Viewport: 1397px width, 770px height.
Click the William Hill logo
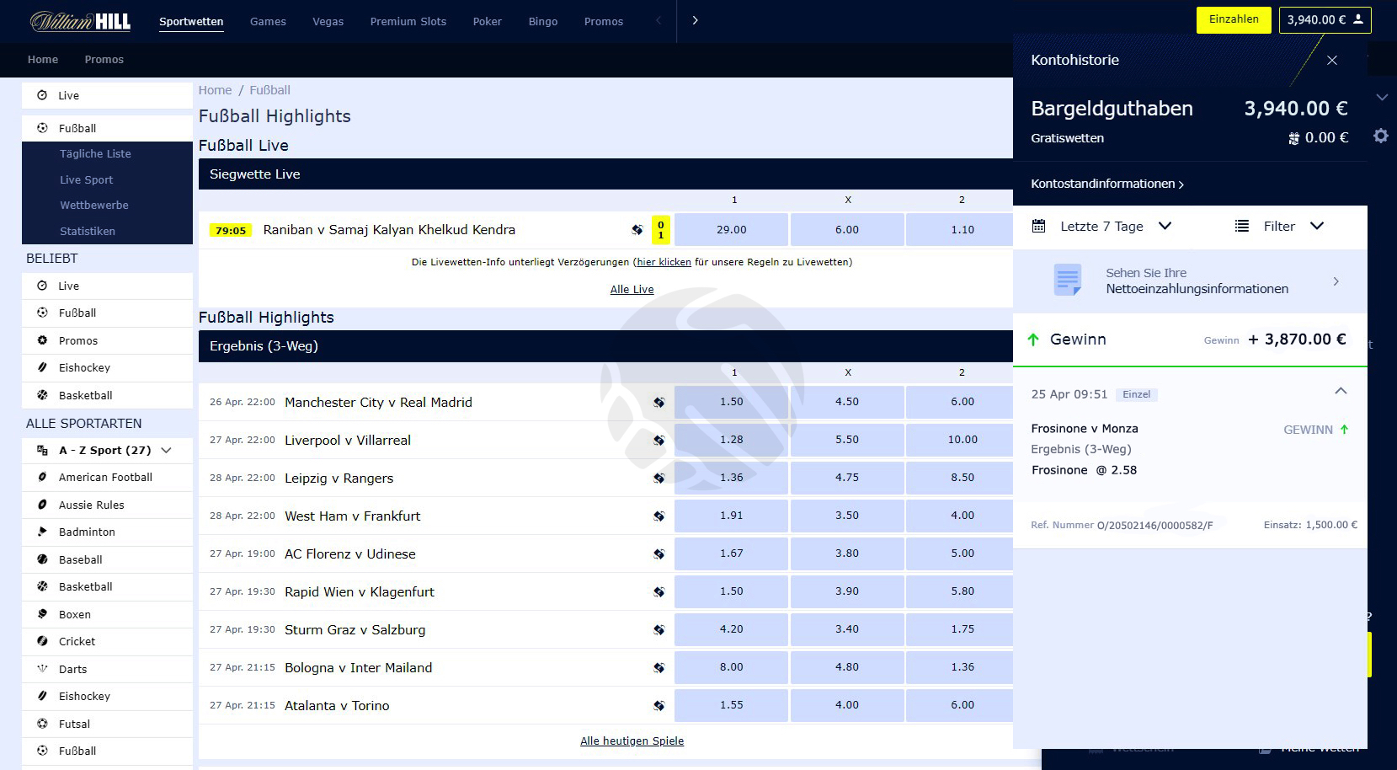point(80,21)
